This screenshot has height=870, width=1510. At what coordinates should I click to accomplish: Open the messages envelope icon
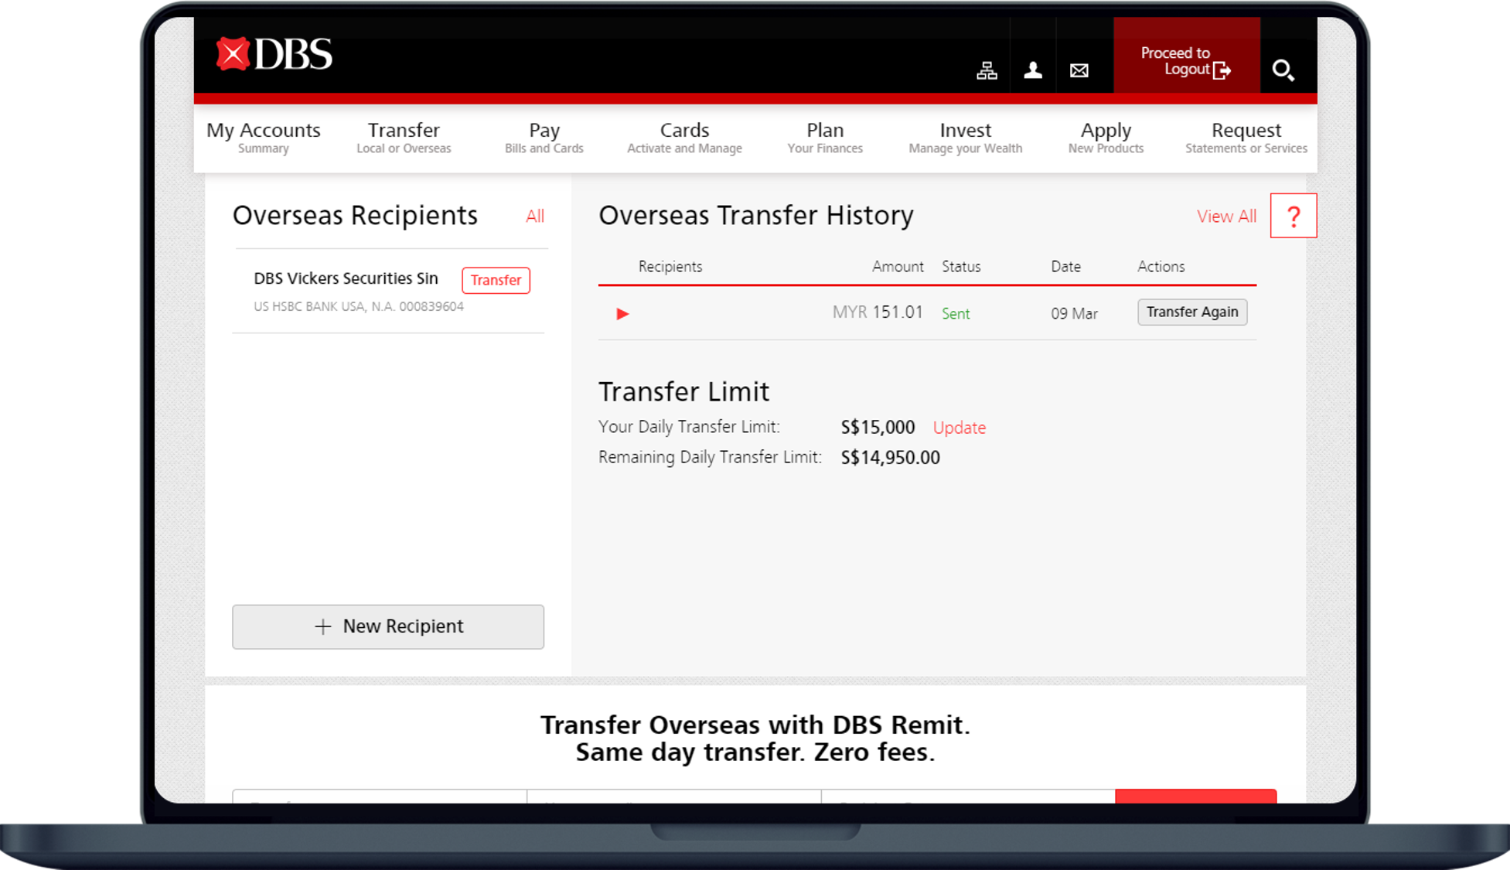coord(1079,70)
